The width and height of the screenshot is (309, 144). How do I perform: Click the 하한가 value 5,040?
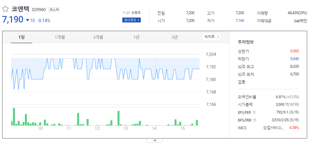coord(295,59)
